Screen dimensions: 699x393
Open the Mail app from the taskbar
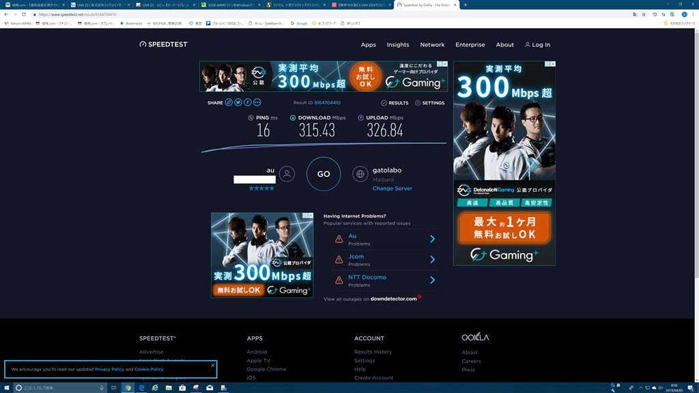(210, 388)
